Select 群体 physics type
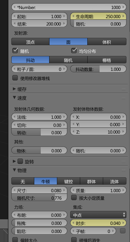The height and width of the screenshot is (242, 130). (x=92, y=181)
